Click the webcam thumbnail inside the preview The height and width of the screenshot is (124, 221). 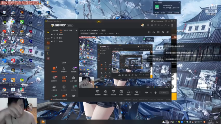[x=86, y=82]
